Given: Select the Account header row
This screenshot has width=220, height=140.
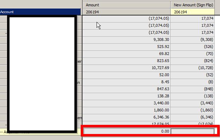Looking at the screenshot, I should (x=40, y=12).
